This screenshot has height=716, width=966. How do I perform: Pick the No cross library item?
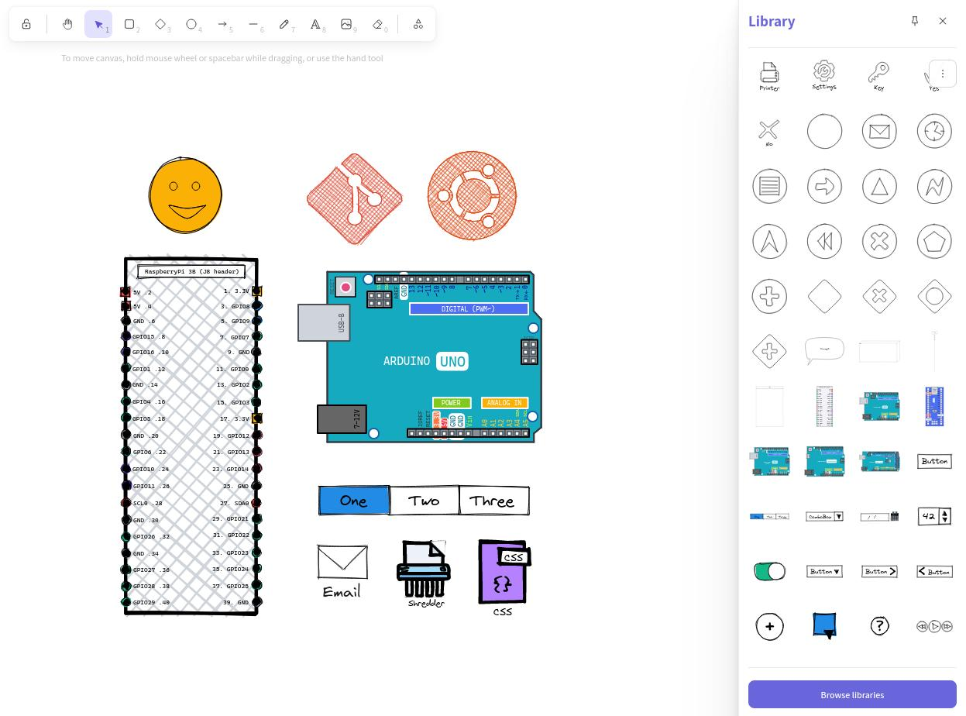click(x=769, y=131)
